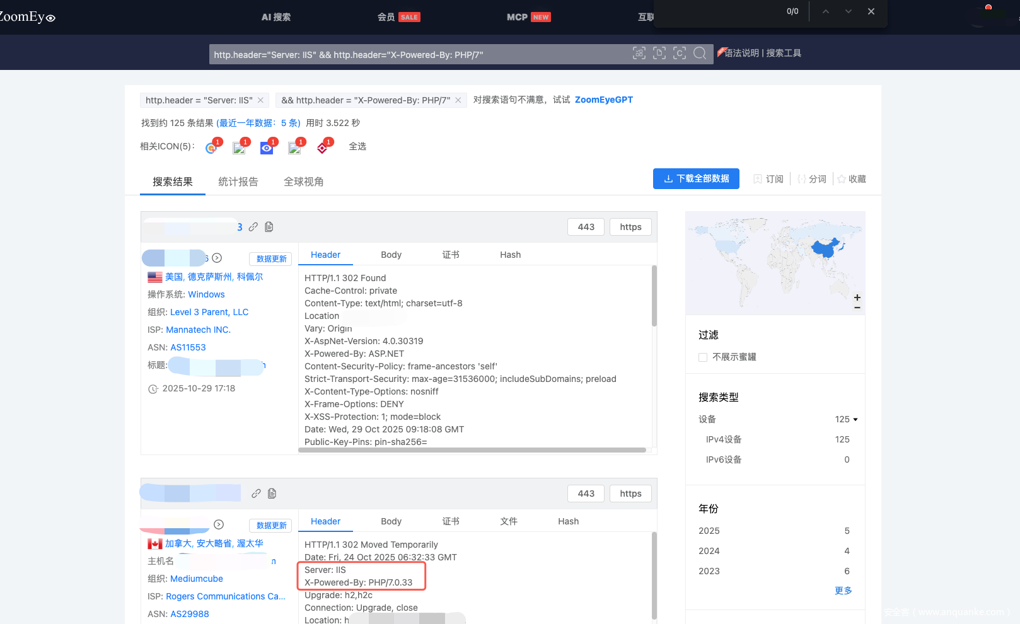Image resolution: width=1020 pixels, height=624 pixels.
Task: Tick the 不展示蜜罐 checkbox
Action: point(703,357)
